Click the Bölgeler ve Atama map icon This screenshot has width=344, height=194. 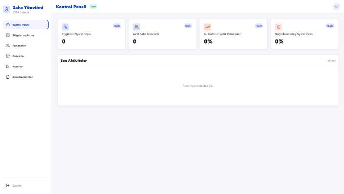pyautogui.click(x=8, y=35)
